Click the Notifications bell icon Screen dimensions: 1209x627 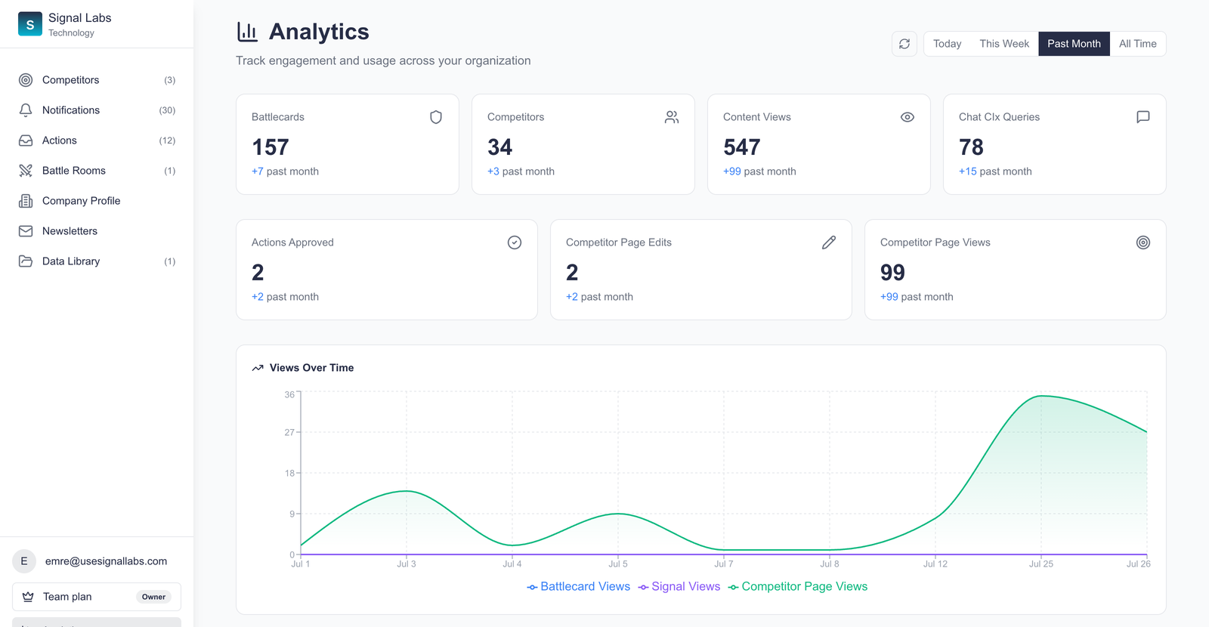coord(26,110)
